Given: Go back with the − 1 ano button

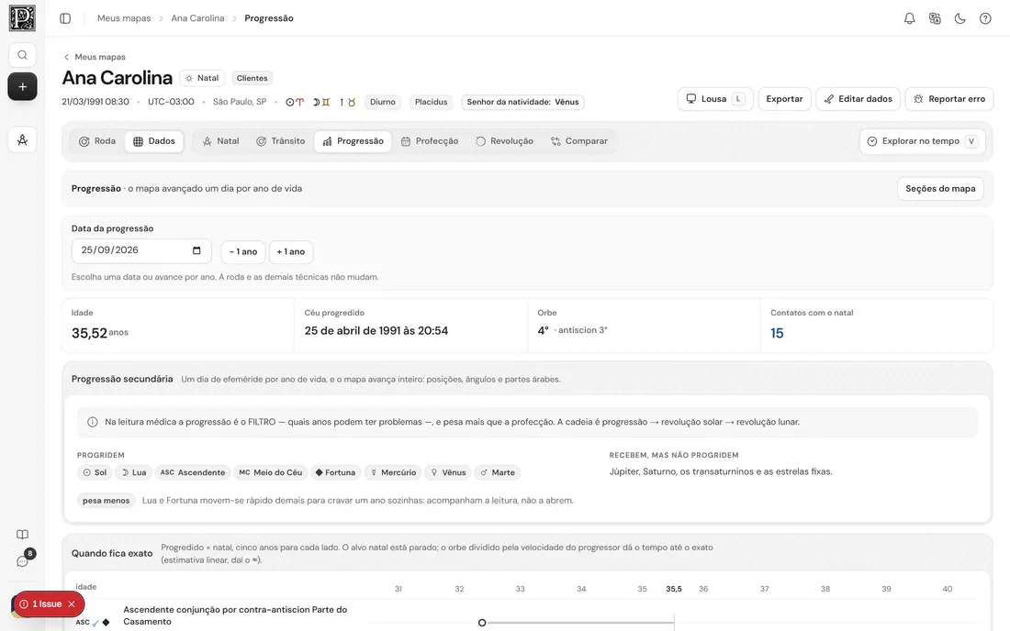Looking at the screenshot, I should [x=242, y=251].
